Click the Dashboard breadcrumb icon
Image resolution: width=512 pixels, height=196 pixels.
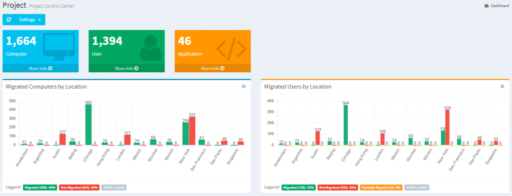tap(486, 6)
